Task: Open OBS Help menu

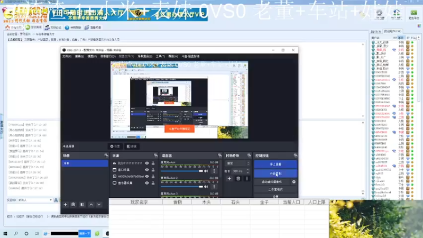Action: point(173,57)
